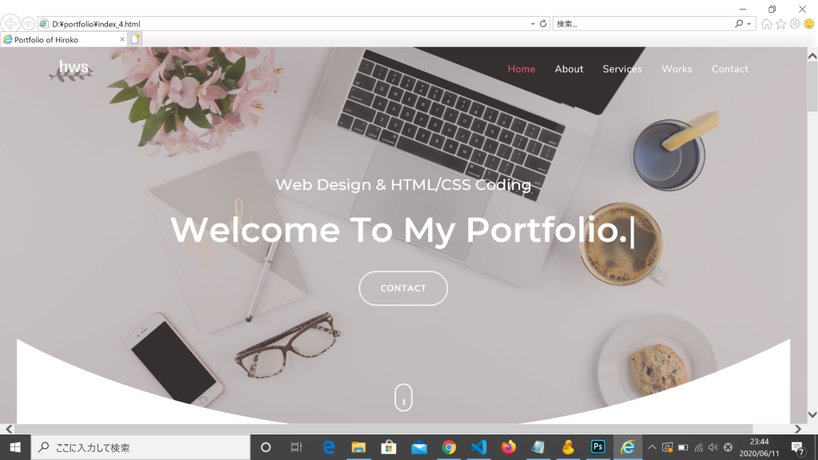818x460 pixels.
Task: Select the About navigation item
Action: tap(569, 69)
